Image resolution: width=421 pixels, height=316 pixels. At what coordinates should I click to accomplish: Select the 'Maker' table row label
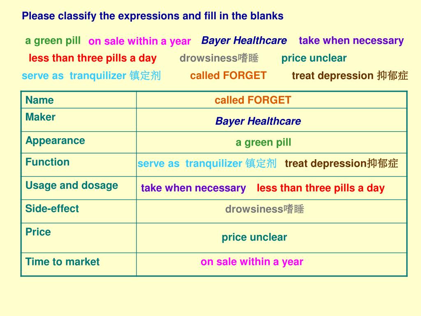point(40,117)
